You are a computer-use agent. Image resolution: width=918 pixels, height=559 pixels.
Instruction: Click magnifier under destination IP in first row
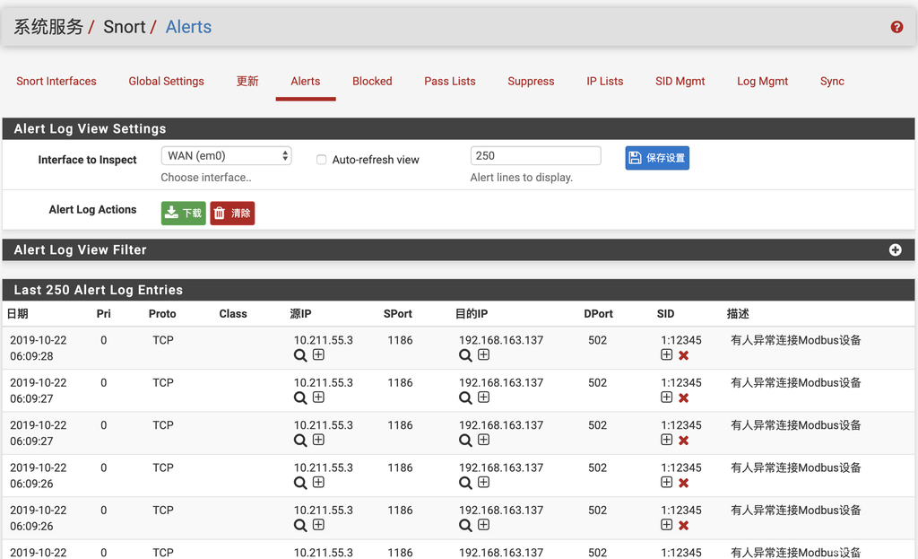coord(465,355)
